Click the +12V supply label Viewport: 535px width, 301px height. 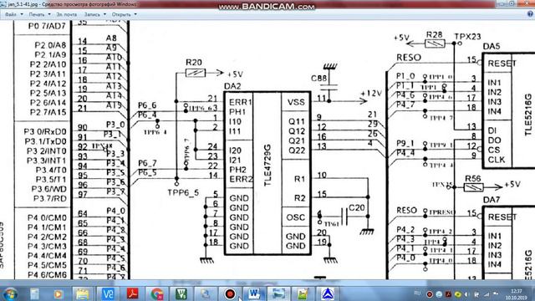371,94
